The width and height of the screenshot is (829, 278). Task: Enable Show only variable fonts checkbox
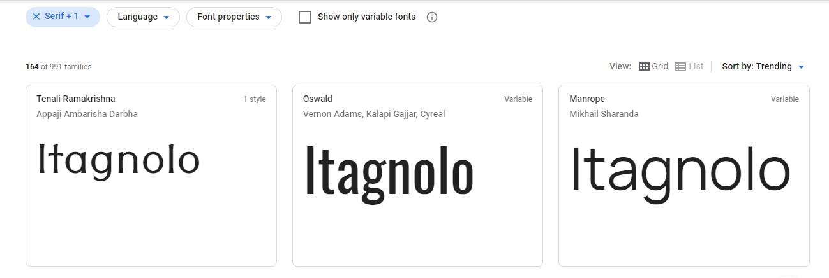[305, 17]
